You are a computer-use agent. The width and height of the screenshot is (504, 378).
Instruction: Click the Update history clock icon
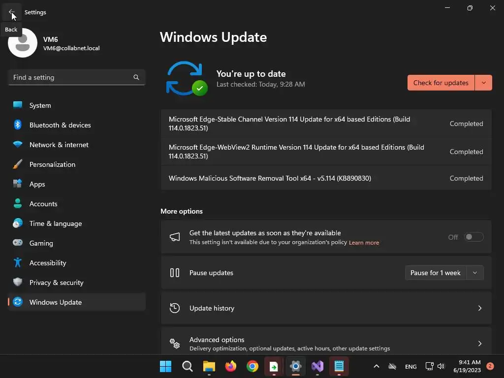click(175, 308)
